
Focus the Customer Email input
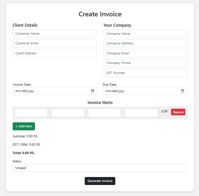pos(55,43)
